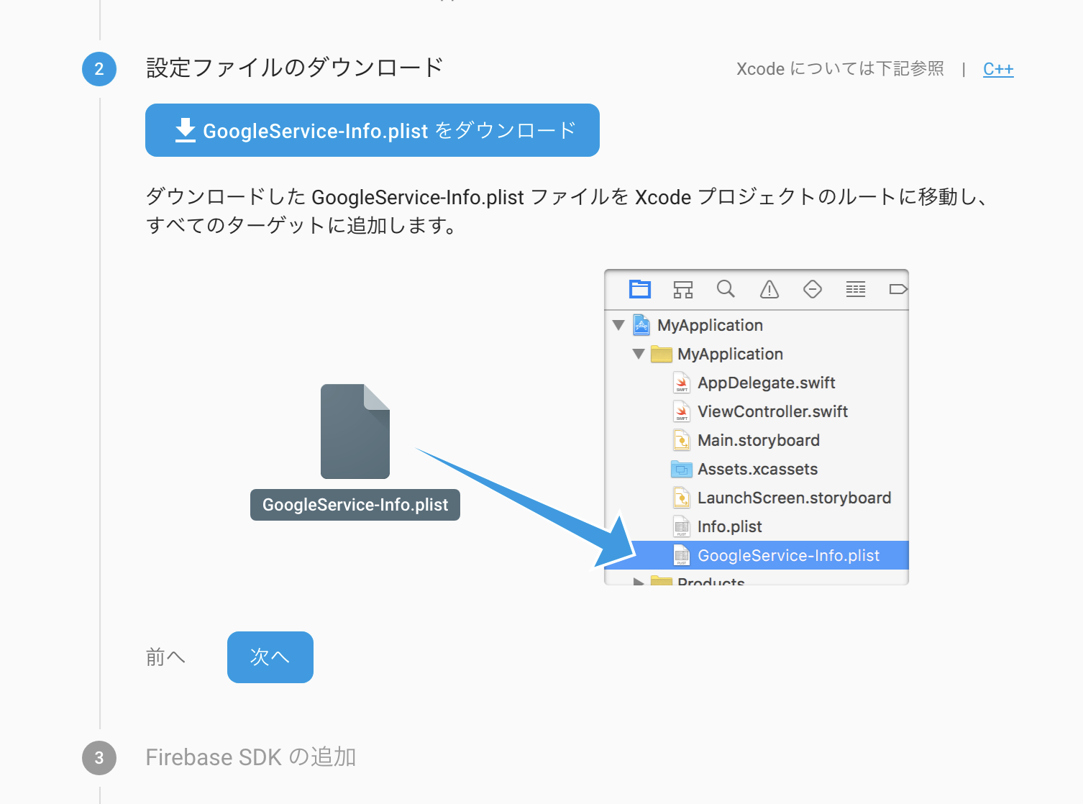This screenshot has height=804, width=1083.
Task: Click the Swift icon beside AppDelegate.swift
Action: point(681,382)
